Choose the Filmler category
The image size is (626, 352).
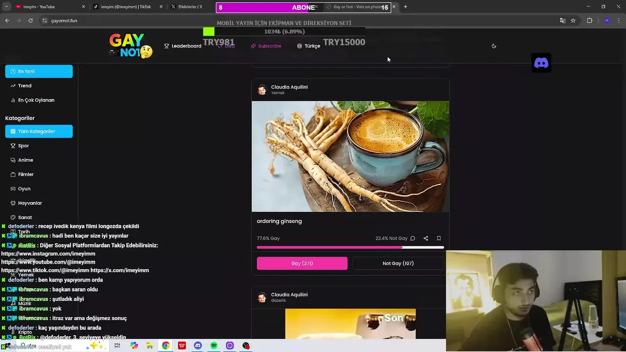[39, 174]
